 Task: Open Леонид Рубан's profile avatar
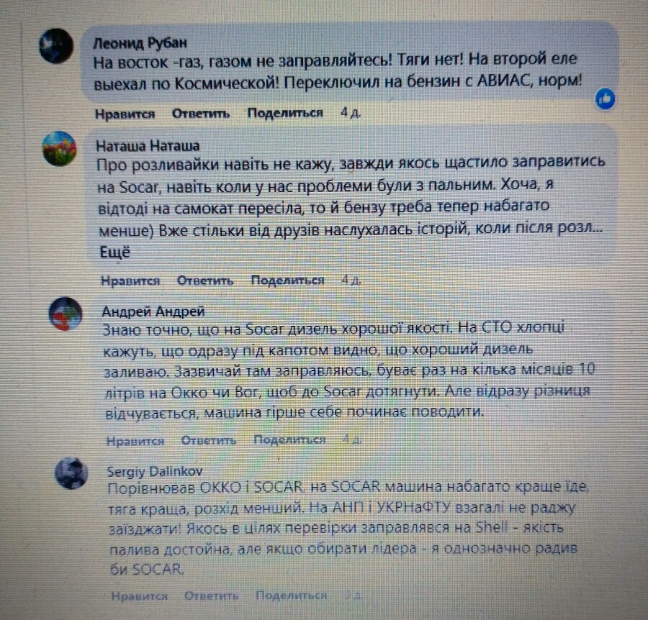57,45
